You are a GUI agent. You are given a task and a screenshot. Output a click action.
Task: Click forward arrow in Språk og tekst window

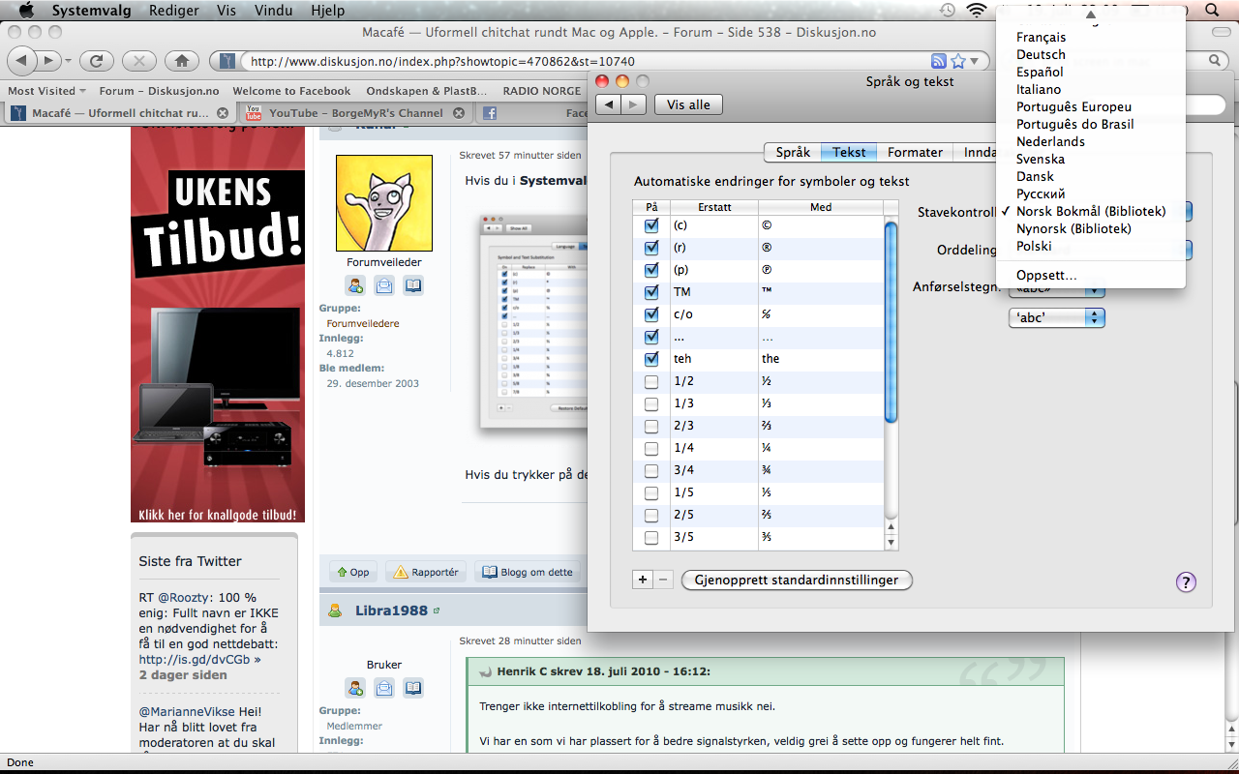point(633,104)
